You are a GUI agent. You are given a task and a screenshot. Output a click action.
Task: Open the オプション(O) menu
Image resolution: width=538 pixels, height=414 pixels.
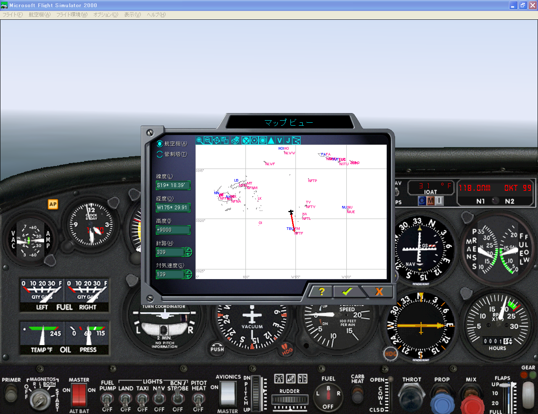(106, 15)
